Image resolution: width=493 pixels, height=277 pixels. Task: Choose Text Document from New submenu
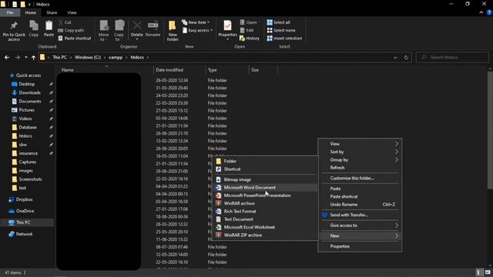tap(265, 219)
